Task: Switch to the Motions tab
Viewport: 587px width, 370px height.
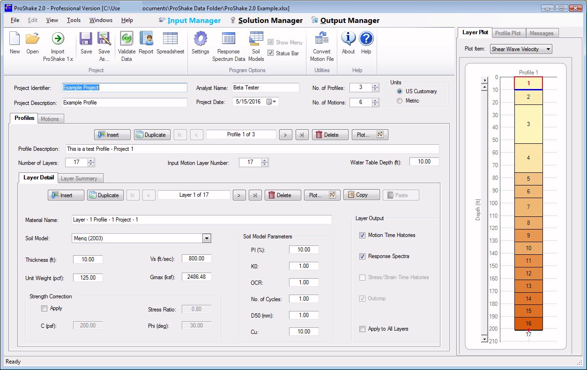Action: (x=50, y=119)
